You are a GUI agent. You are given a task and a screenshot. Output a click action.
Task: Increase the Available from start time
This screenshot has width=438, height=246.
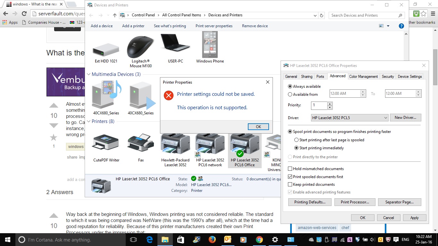(x=363, y=92)
